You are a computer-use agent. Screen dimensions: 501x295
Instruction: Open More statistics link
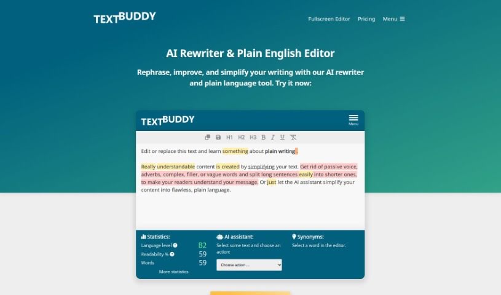click(174, 272)
